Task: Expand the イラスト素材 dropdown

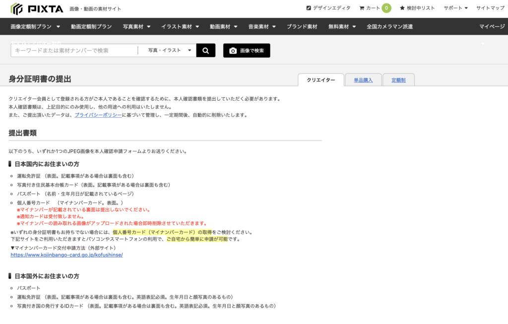Action: click(x=179, y=26)
